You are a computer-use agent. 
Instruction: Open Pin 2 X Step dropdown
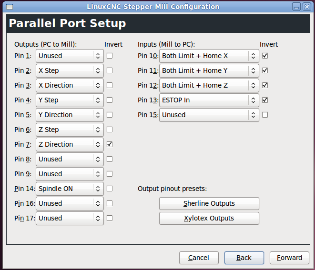pyautogui.click(x=70, y=70)
